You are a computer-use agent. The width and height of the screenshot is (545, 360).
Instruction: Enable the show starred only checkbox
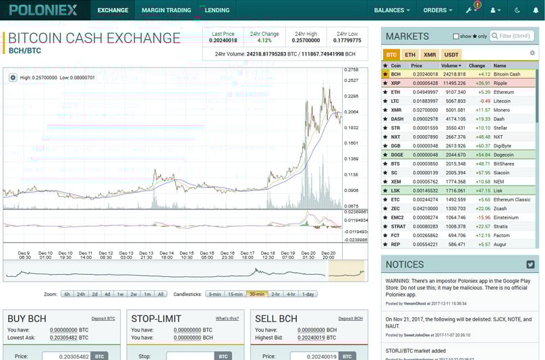[x=456, y=36]
